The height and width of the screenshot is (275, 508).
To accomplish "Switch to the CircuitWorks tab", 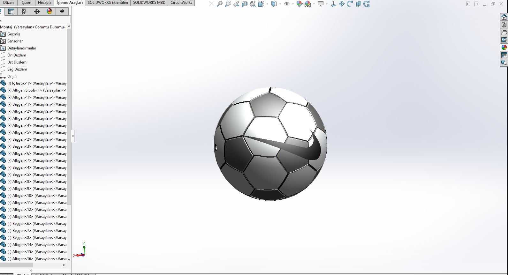I will tap(181, 3).
